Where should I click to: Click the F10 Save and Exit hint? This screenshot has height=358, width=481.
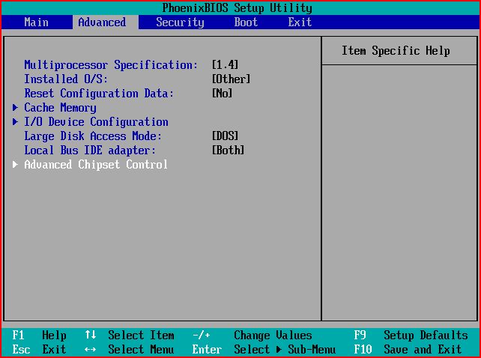pyautogui.click(x=408, y=349)
